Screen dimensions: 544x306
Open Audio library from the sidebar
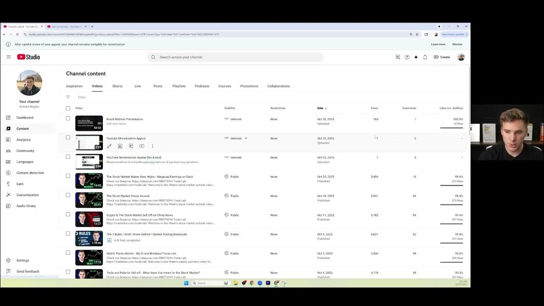click(x=26, y=206)
